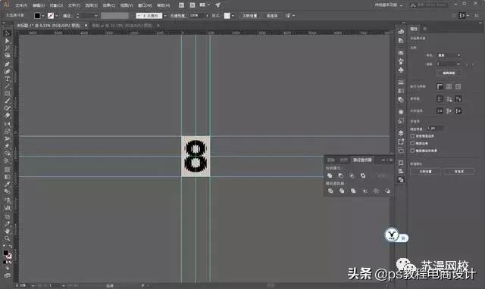Toggle smart guides in Properties panel
485x289 pixels.
(458, 99)
